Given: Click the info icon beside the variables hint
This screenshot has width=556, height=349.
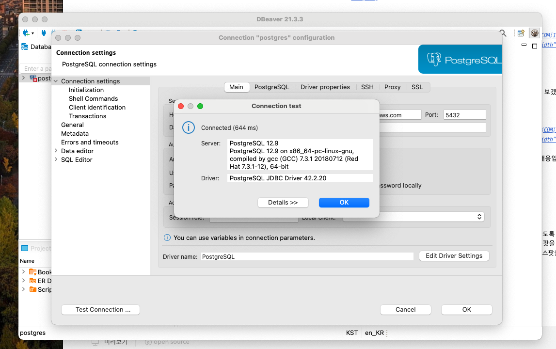Looking at the screenshot, I should click(167, 238).
